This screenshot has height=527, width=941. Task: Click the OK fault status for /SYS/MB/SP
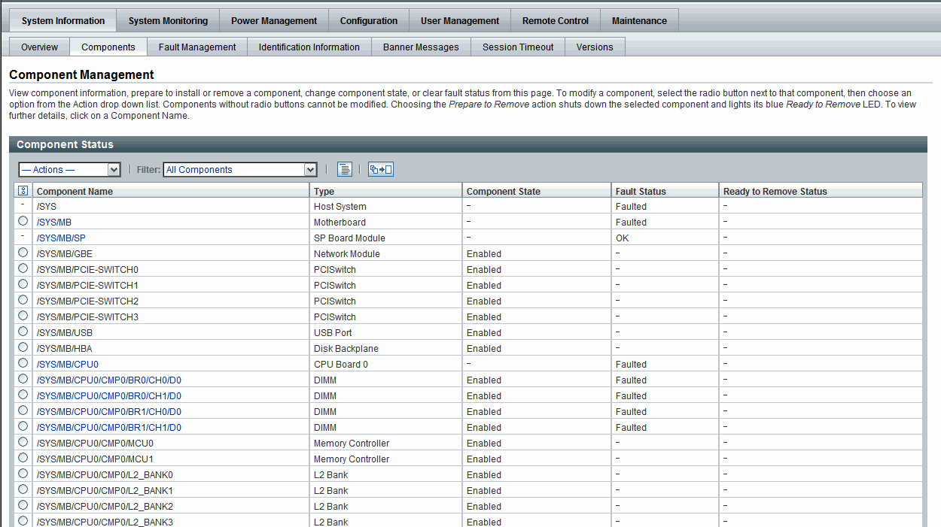623,238
